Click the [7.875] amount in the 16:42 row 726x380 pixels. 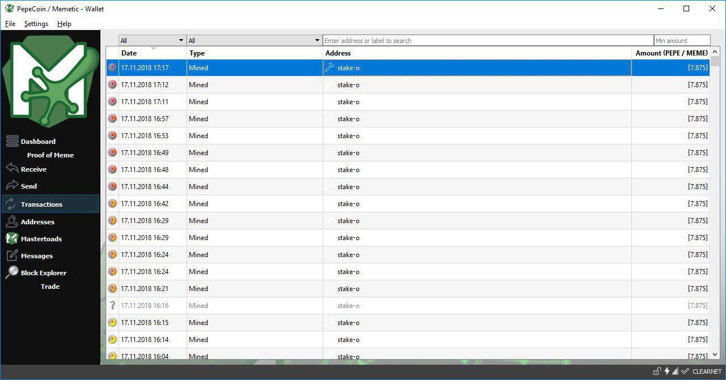coord(698,203)
